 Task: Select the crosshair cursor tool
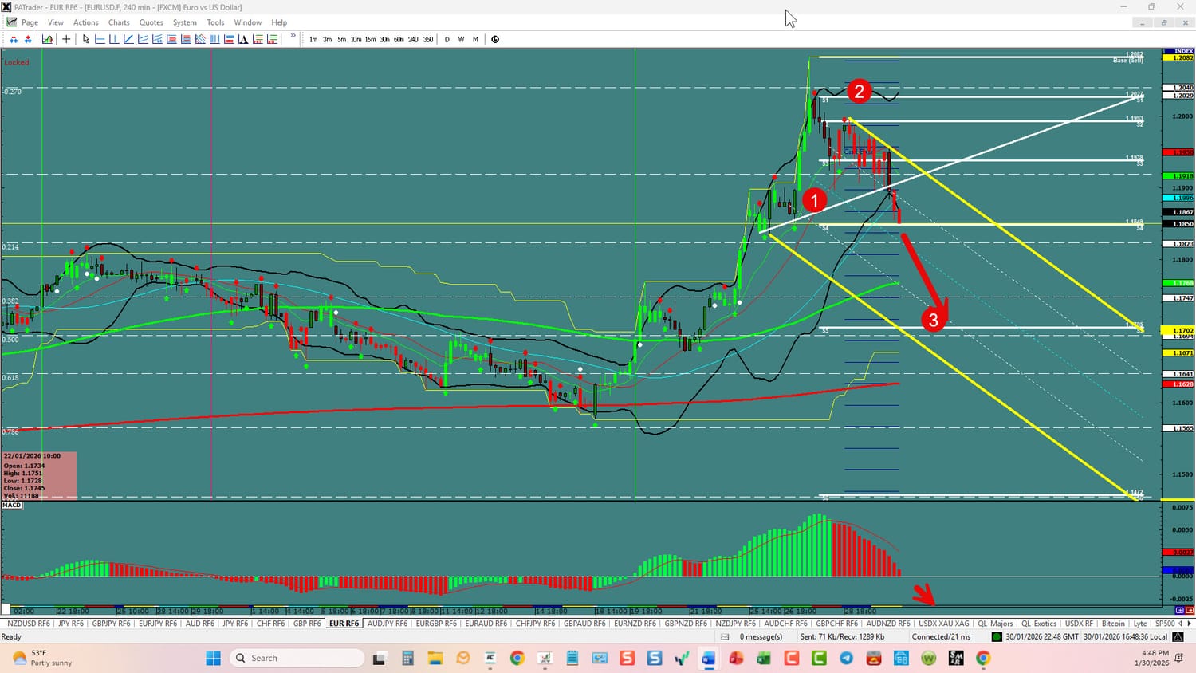pyautogui.click(x=66, y=39)
